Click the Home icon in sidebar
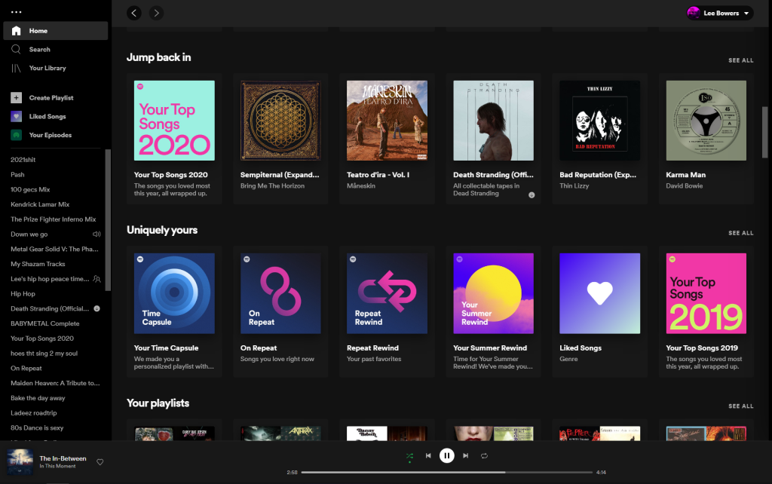This screenshot has width=772, height=484. pos(16,31)
